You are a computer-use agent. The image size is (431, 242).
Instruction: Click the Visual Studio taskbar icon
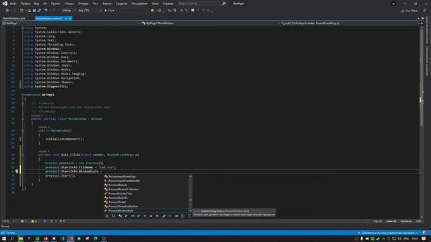pyautogui.click(x=71, y=239)
